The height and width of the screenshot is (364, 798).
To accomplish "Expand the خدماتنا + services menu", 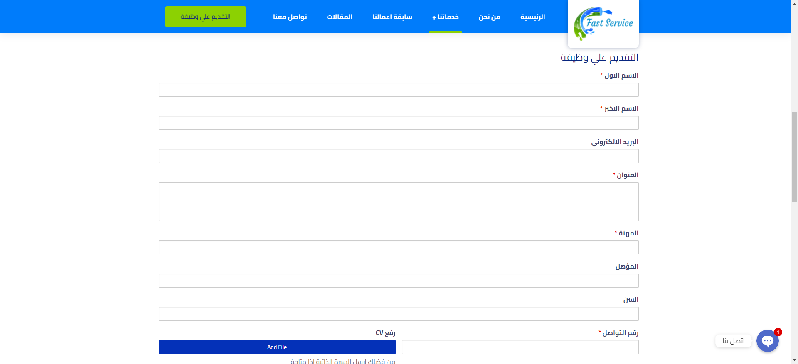I will 445,17.
